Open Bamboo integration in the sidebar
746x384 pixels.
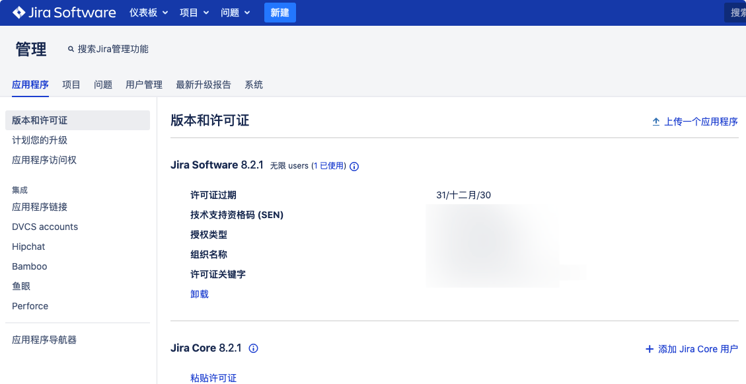[30, 266]
